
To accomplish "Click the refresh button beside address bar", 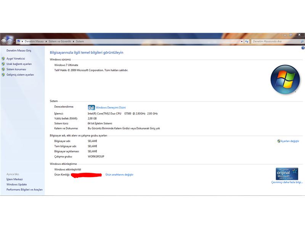I will (x=247, y=42).
